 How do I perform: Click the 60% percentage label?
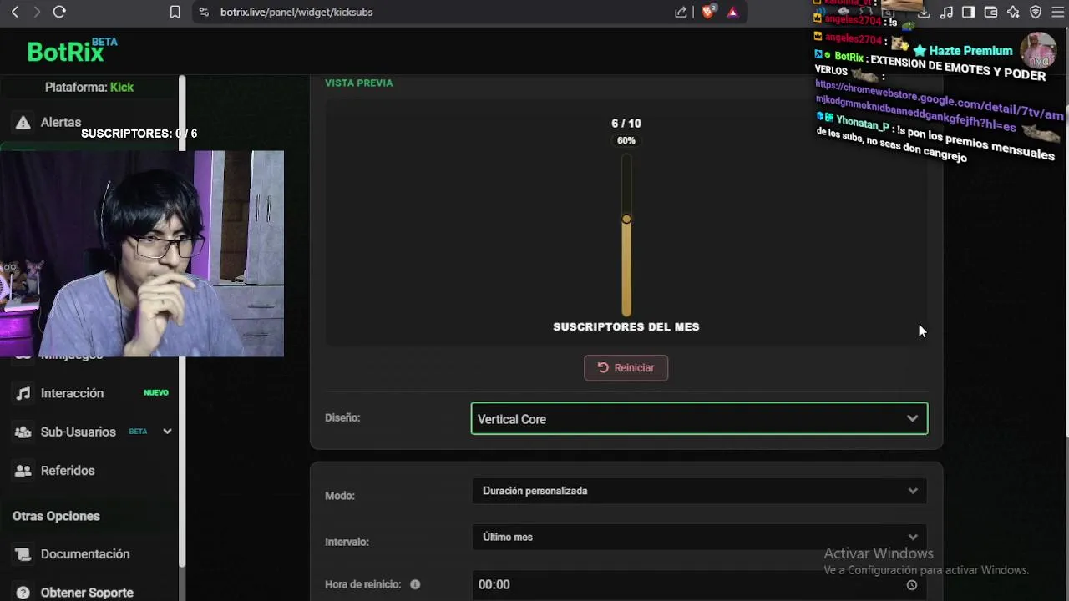(x=626, y=140)
